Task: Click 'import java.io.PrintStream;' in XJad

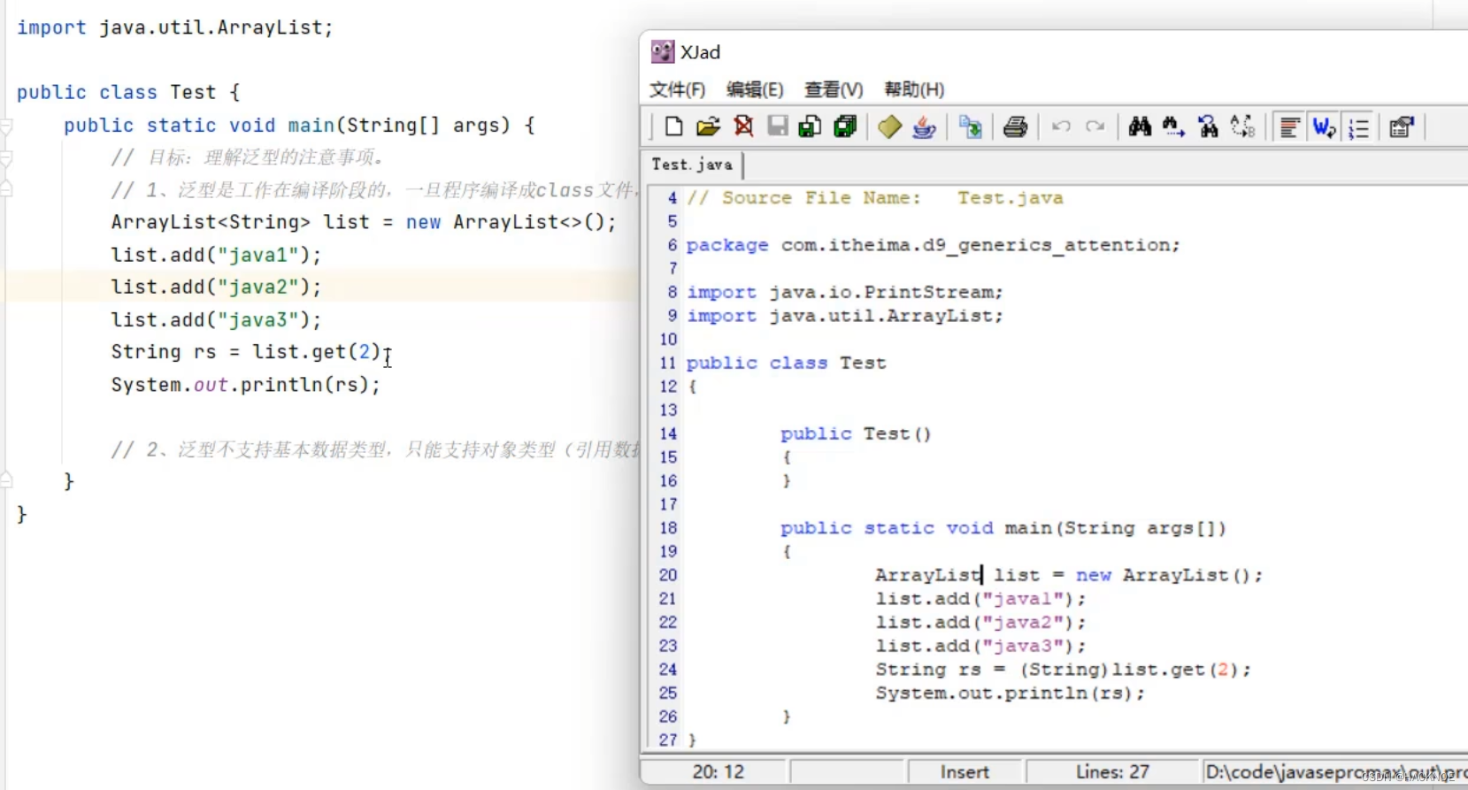Action: (x=845, y=292)
